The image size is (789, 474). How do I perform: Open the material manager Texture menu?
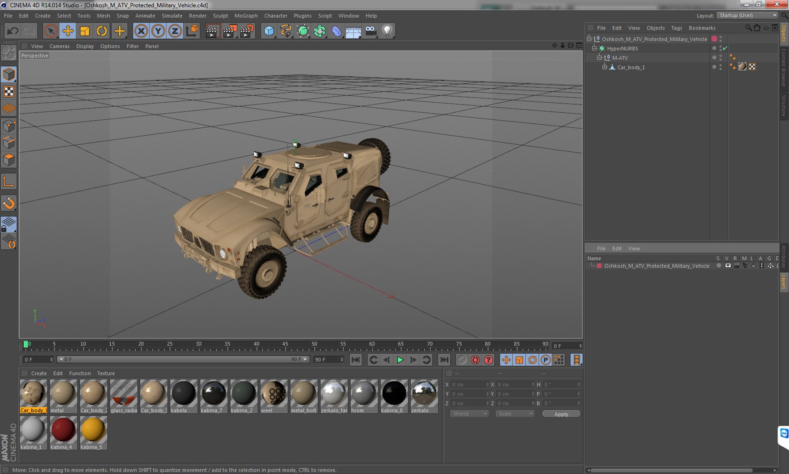pos(106,373)
